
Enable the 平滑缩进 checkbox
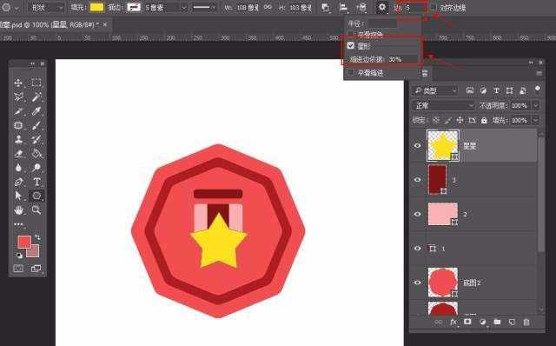[351, 73]
